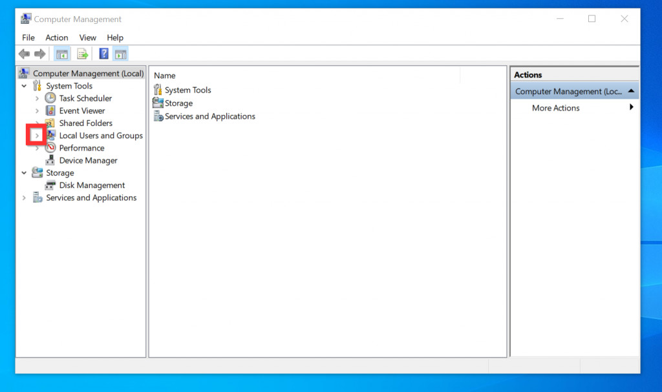Viewport: 662px width, 392px height.
Task: Go forward with the toolbar Forward arrow
Action: 39,54
